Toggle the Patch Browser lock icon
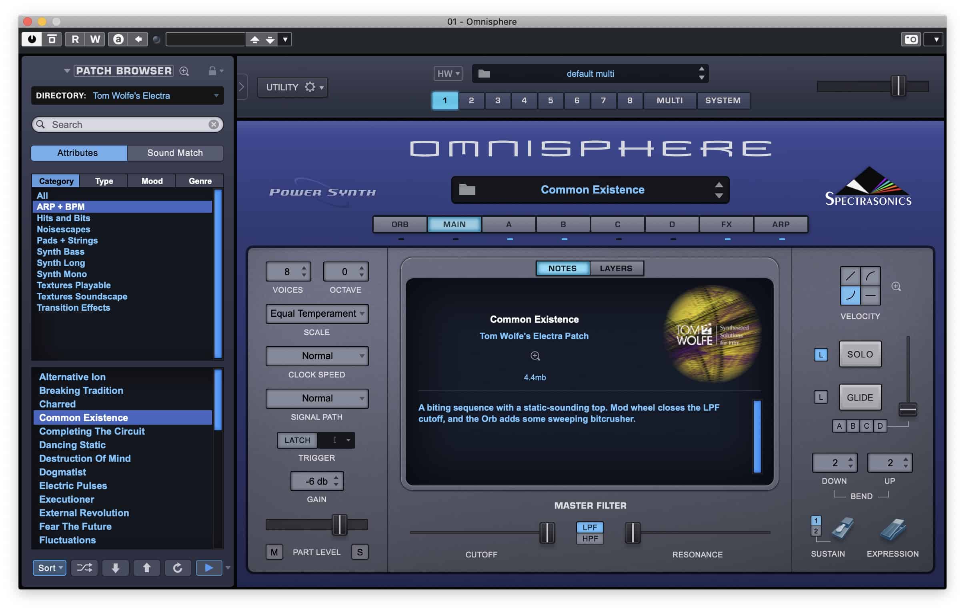 click(x=212, y=71)
